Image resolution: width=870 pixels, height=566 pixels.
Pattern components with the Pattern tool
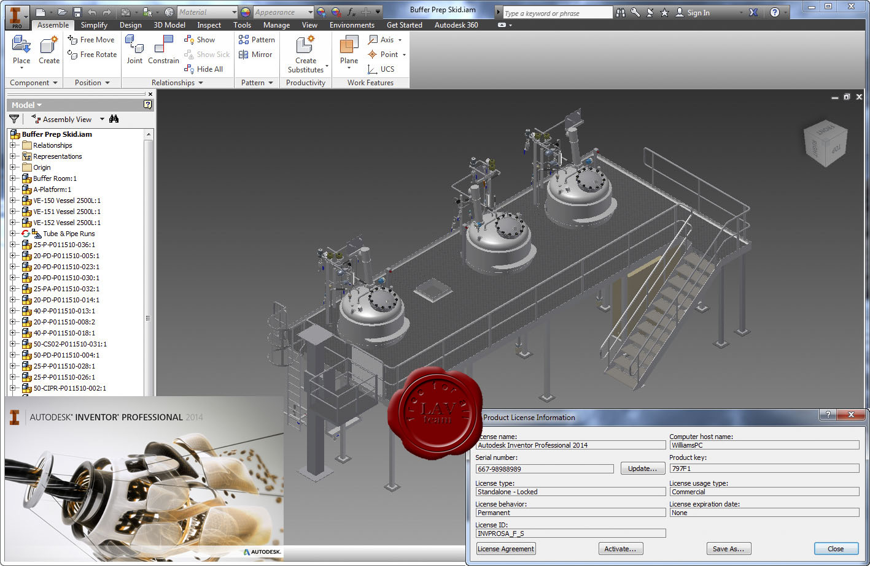257,40
